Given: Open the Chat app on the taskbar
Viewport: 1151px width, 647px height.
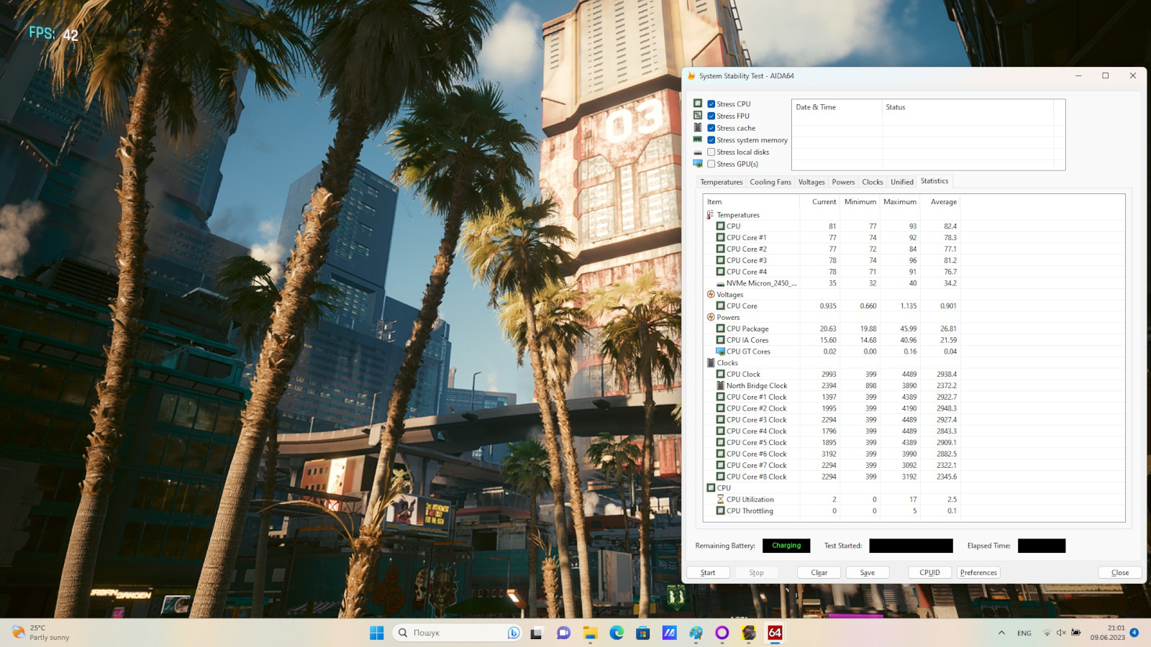Looking at the screenshot, I should click(563, 633).
